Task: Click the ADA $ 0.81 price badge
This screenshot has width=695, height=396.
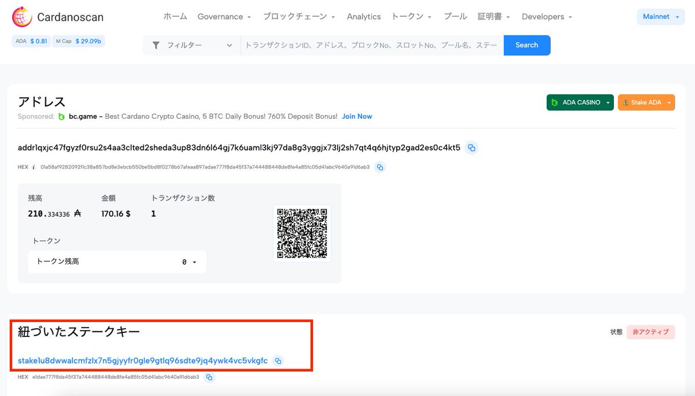Action: pyautogui.click(x=31, y=41)
